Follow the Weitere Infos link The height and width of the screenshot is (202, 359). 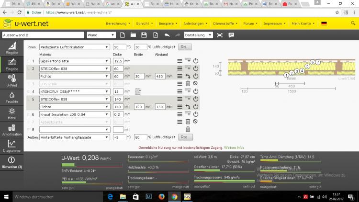[x=234, y=147]
